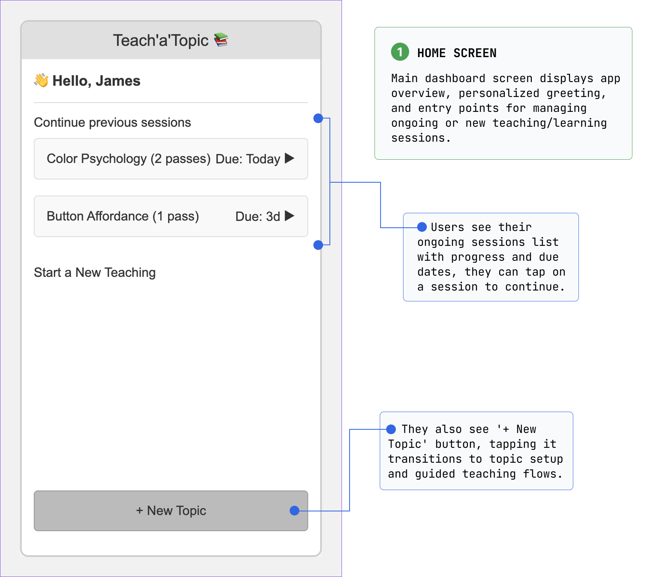Image resolution: width=669 pixels, height=577 pixels.
Task: Click the blue dot on New Topic button
Action: coord(294,511)
